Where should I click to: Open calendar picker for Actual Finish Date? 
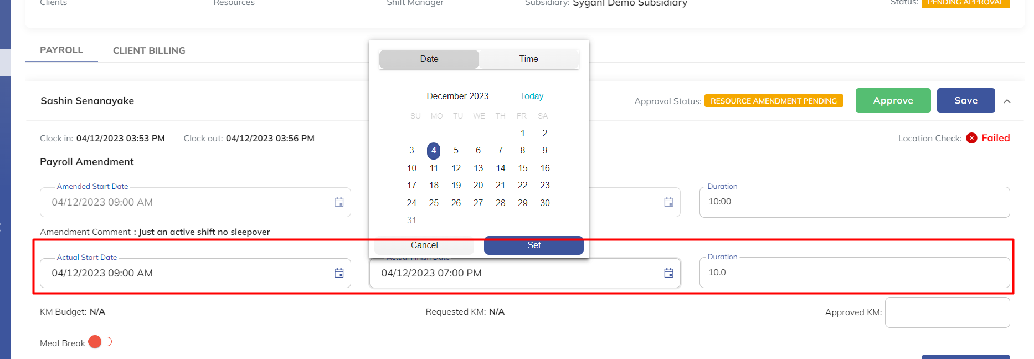click(x=668, y=273)
